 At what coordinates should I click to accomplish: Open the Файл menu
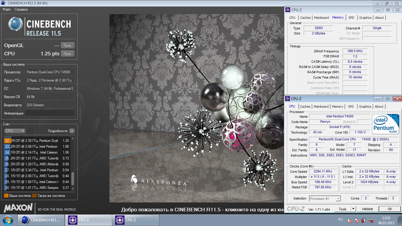tap(6, 9)
